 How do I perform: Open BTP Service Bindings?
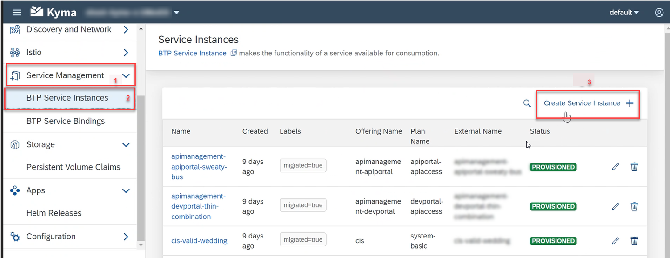coord(66,121)
